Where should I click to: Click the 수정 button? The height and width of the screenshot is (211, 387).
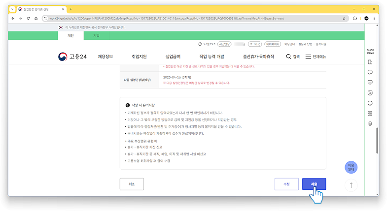tap(286, 184)
